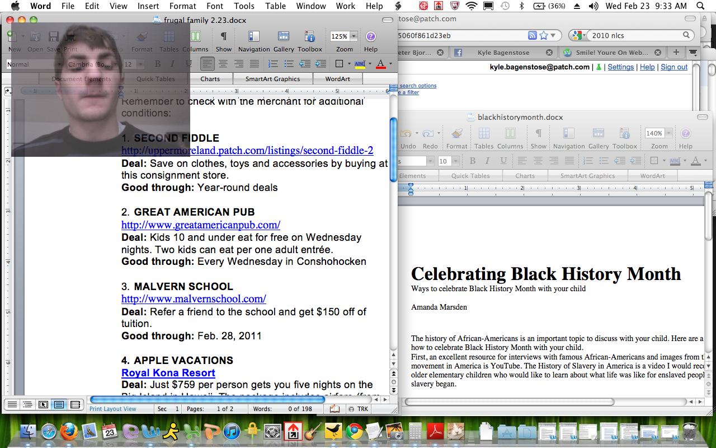
Task: Expand borders dropdown arrow in frugal family
Action: coord(349,64)
